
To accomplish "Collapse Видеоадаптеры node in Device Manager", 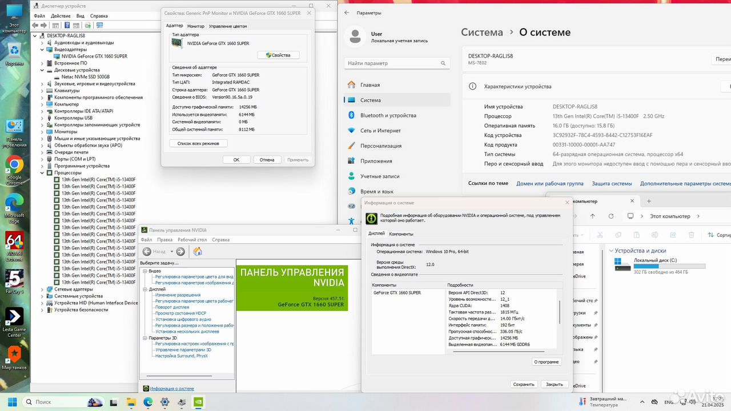I will [42, 50].
